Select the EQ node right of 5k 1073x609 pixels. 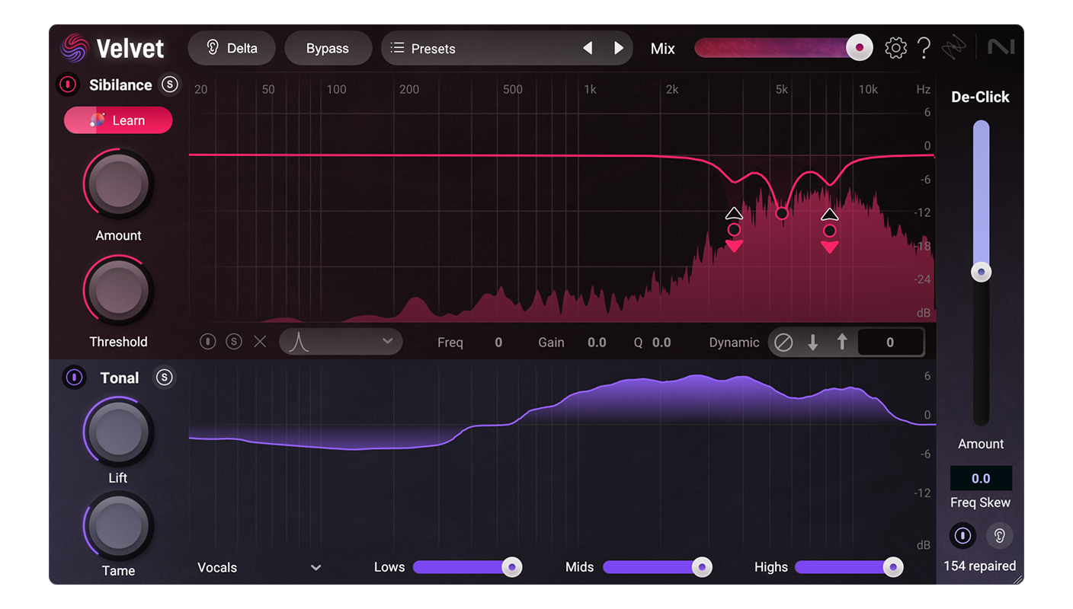pos(830,231)
